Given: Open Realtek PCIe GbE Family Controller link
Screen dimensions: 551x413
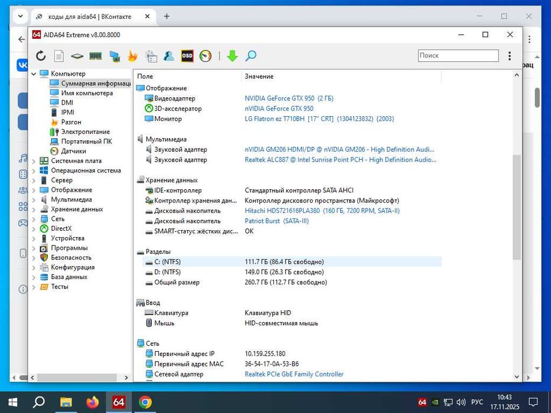Looking at the screenshot, I should pyautogui.click(x=294, y=374).
